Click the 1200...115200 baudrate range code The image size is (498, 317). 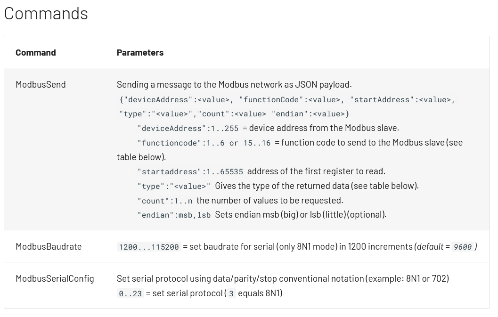click(x=149, y=247)
